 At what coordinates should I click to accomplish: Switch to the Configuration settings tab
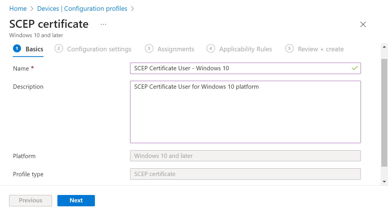[x=99, y=49]
